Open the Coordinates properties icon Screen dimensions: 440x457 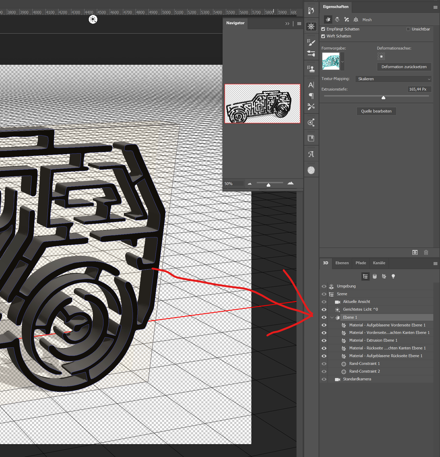pyautogui.click(x=356, y=20)
